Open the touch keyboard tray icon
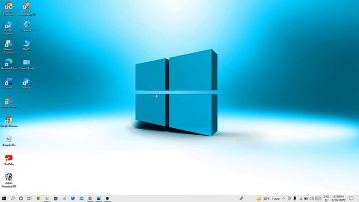 (318, 199)
